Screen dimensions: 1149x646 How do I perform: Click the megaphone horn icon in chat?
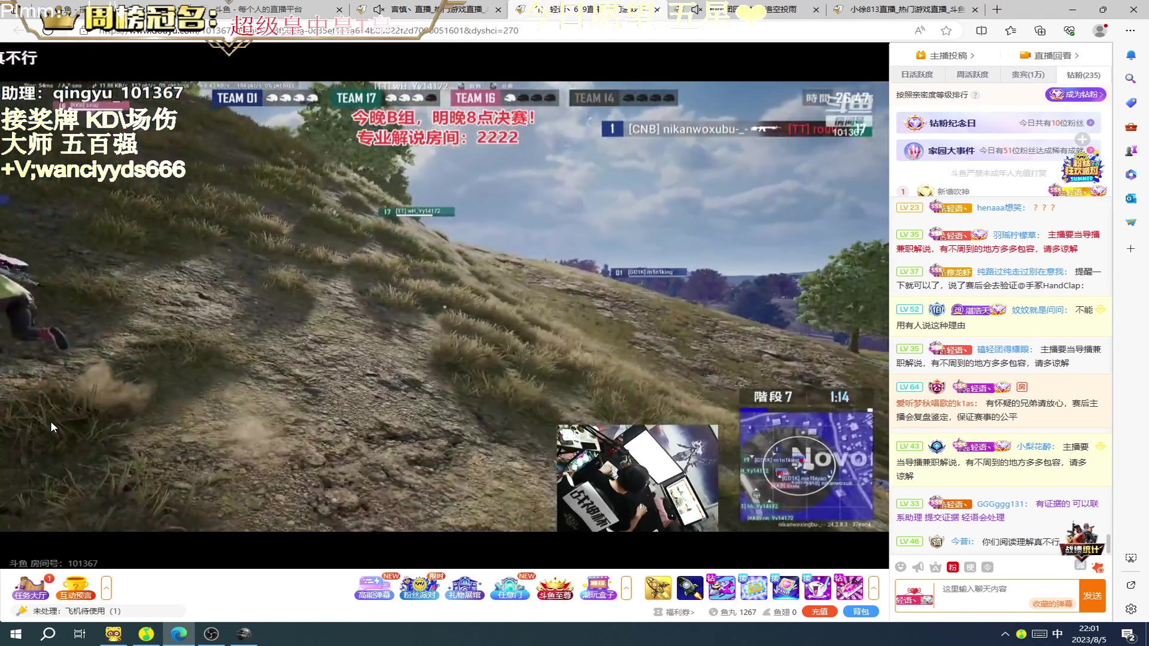[918, 567]
